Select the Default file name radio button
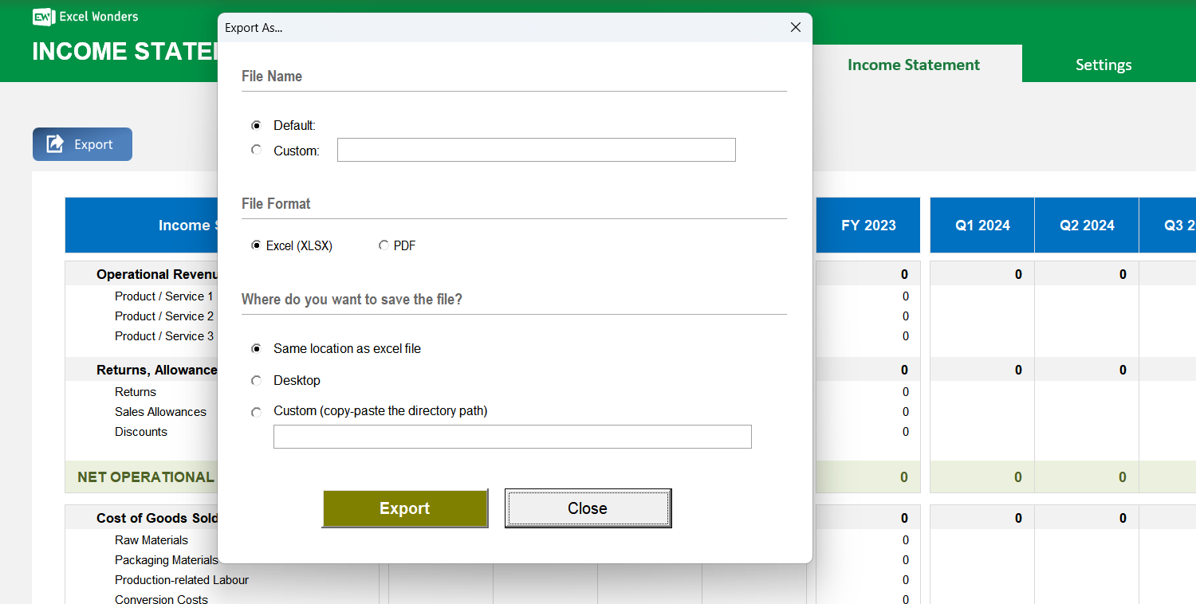 tap(256, 125)
